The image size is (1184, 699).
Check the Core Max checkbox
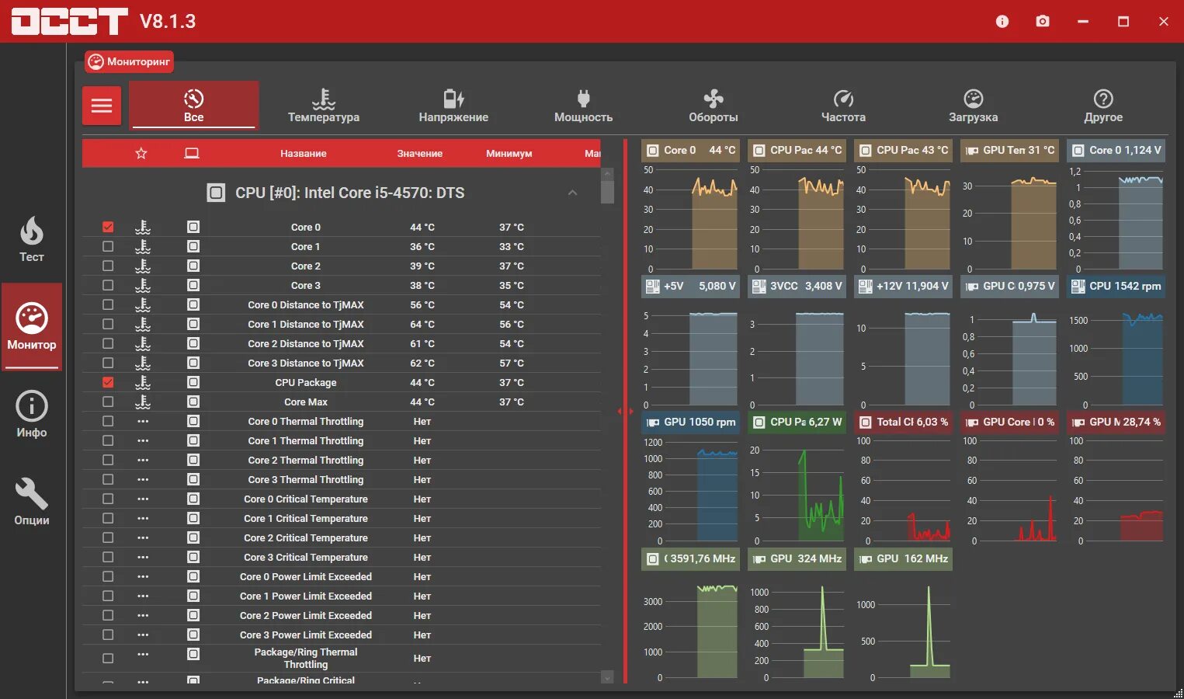tap(108, 402)
